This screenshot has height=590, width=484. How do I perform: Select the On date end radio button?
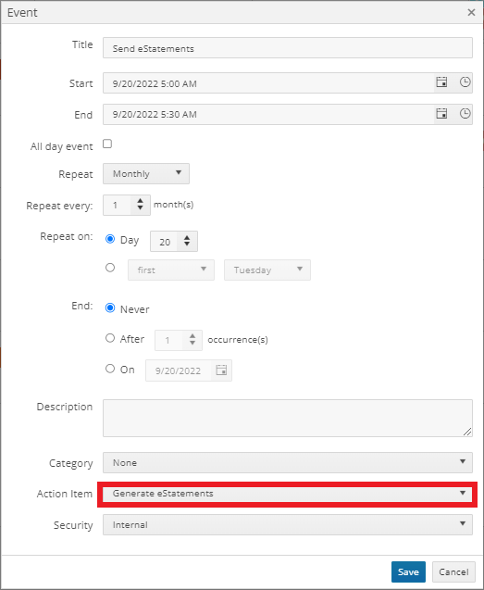[110, 369]
